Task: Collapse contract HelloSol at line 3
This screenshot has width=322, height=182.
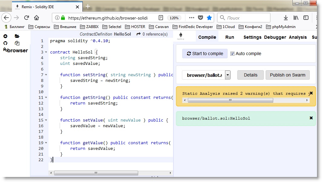Action: click(x=46, y=52)
